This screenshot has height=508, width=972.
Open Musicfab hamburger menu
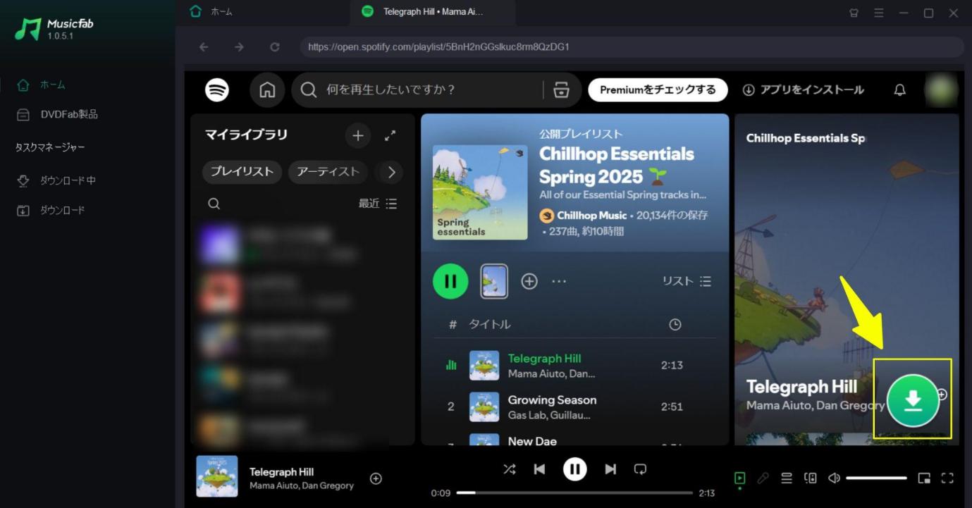pyautogui.click(x=878, y=13)
